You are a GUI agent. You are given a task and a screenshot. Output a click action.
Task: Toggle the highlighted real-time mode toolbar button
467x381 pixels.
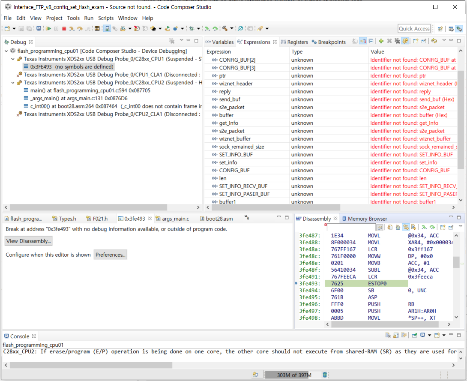[107, 29]
